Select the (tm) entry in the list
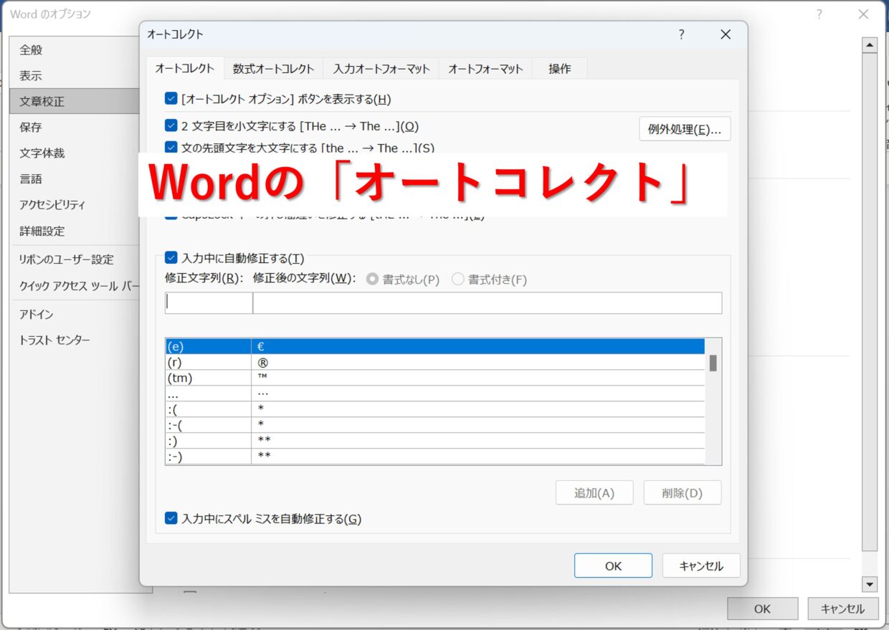Screen dimensions: 889x630 point(208,378)
